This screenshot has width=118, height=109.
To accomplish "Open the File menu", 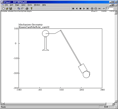I will click(x=6, y=5).
